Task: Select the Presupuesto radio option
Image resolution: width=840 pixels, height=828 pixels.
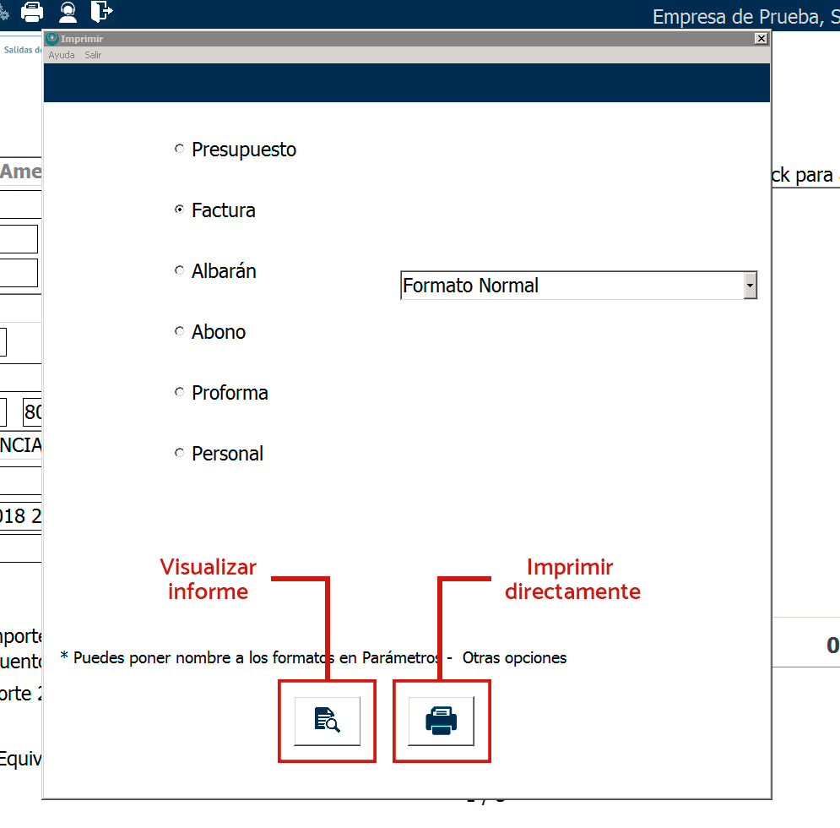Action: coord(179,150)
